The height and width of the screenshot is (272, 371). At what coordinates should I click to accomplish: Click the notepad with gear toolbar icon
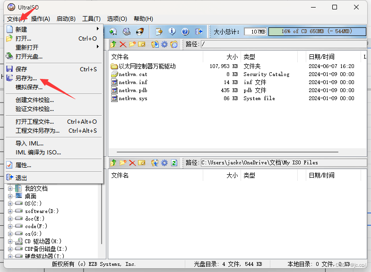click(x=159, y=32)
